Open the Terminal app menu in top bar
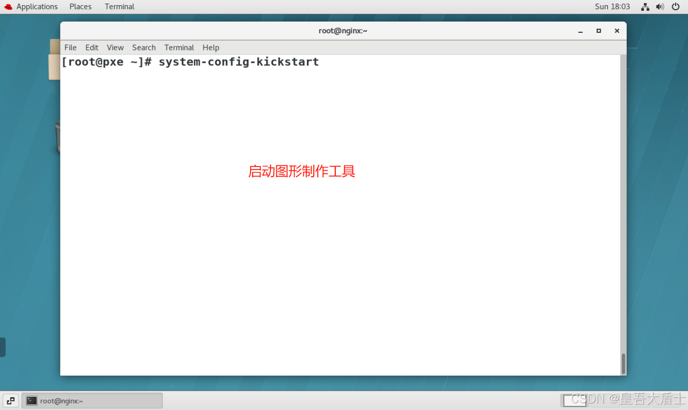The image size is (688, 410). 120,7
